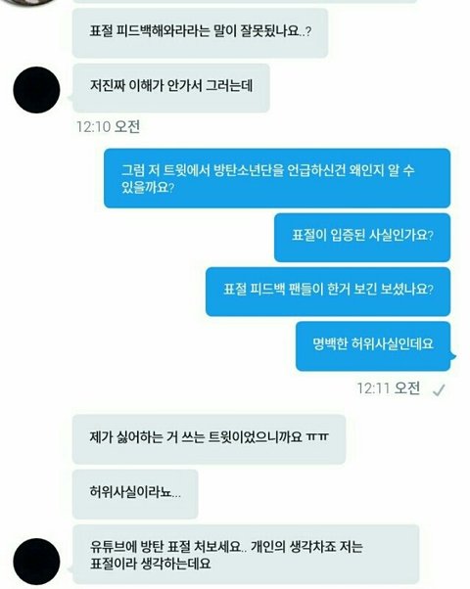470x589 pixels.
Task: Tap the ㅠㅠ emoticon in the gray message
Action: click(317, 437)
